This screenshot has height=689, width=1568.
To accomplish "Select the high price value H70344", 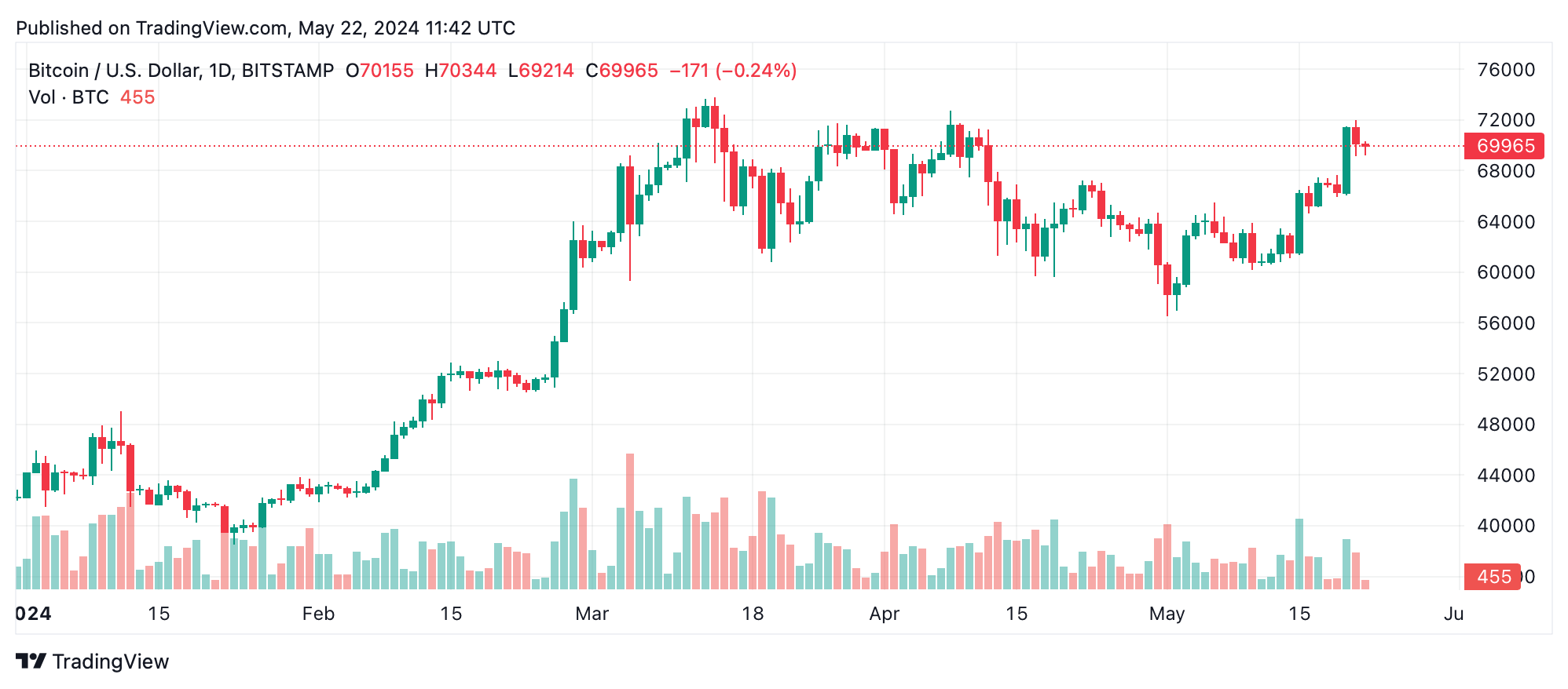I will pos(460,71).
